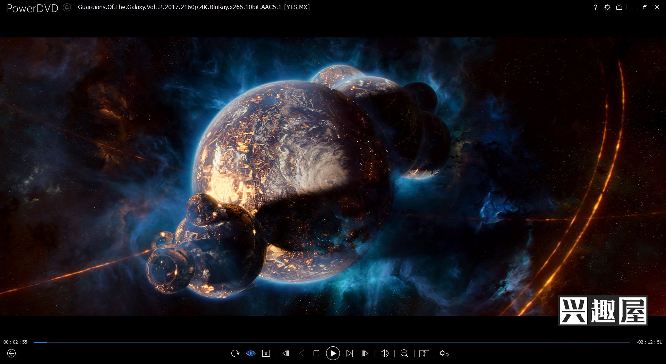Screen dimensions: 666x364
Task: Seek along the playback progress bar
Action: pyautogui.click(x=332, y=343)
